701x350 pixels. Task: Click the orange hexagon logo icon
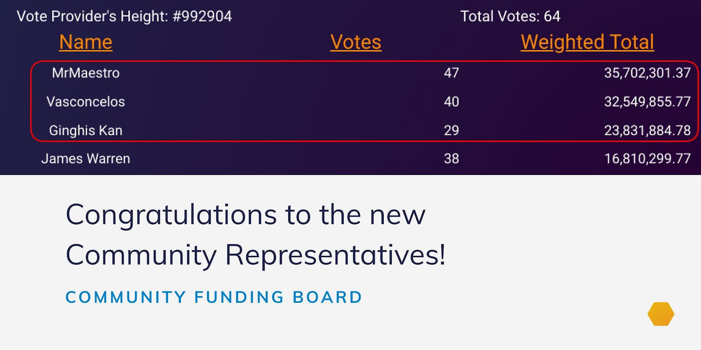click(661, 314)
